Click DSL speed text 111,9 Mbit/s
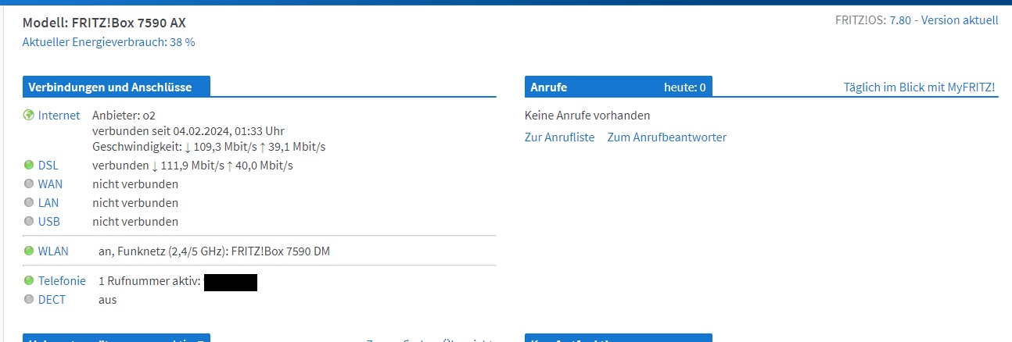This screenshot has width=1012, height=342. (x=192, y=166)
